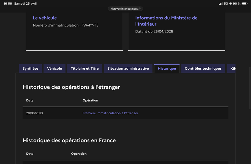Screen dimensions: 251x164
Task: Click the histovec.interieur.gouv.fr address bar
Action: coord(125,9)
